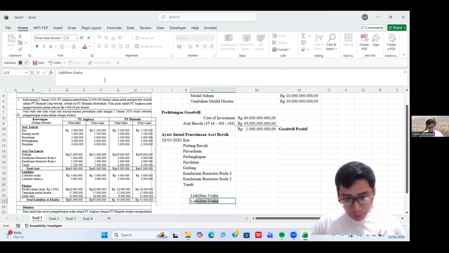Click the Clear eraser icon in Editing

[x=303, y=50]
